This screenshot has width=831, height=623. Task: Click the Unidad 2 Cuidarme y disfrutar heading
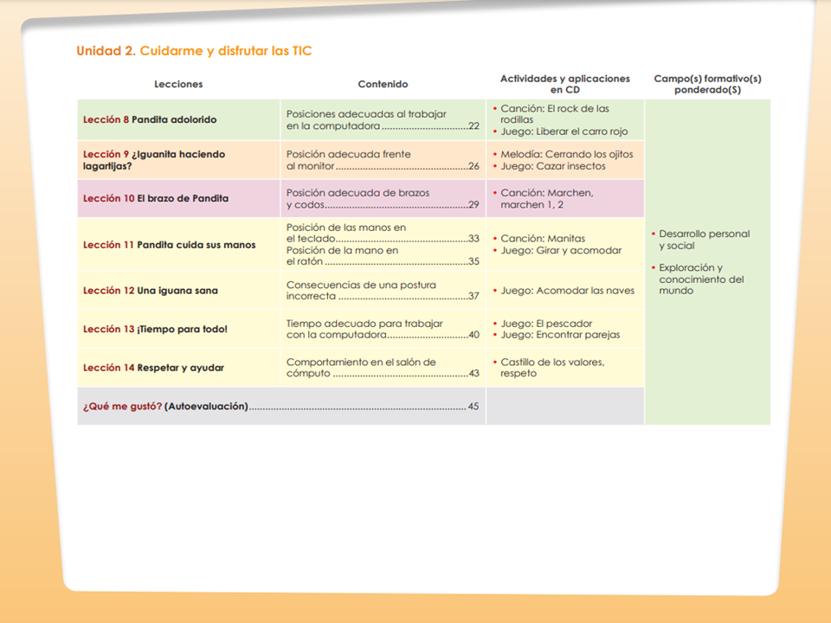pos(194,51)
